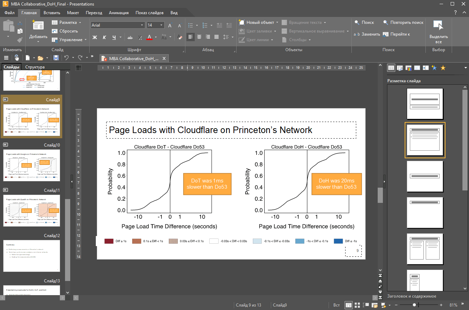This screenshot has height=310, width=469.
Task: Switch to the Структура panel tab
Action: click(35, 67)
